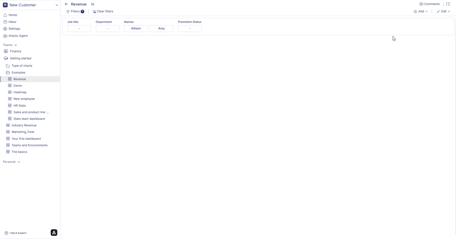Toggle the side panel layout icon

coord(448,4)
